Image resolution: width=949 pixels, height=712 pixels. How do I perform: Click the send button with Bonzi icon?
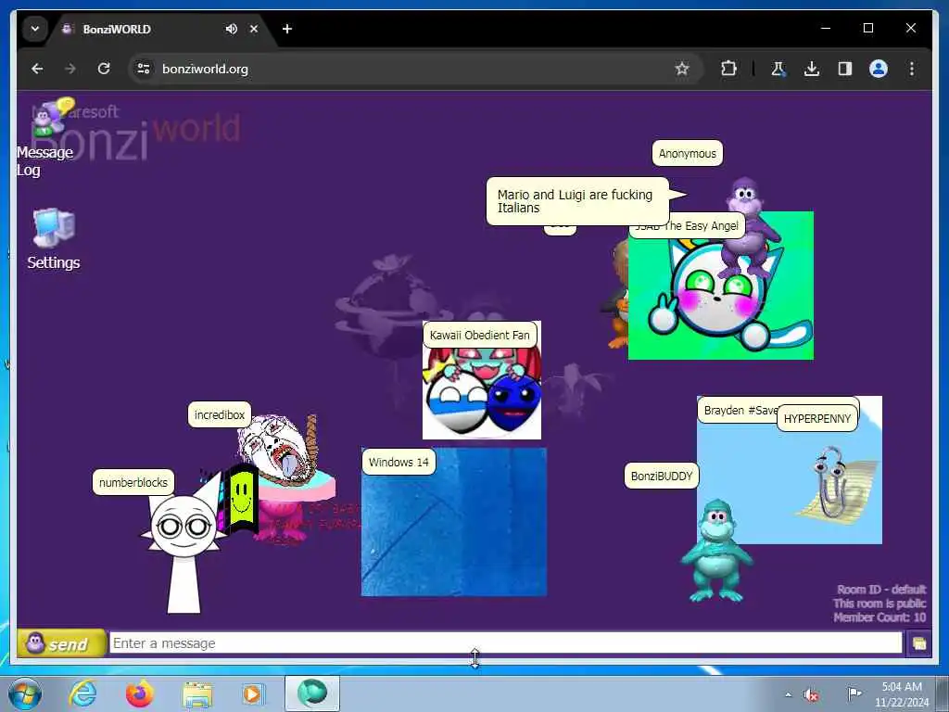tap(61, 643)
